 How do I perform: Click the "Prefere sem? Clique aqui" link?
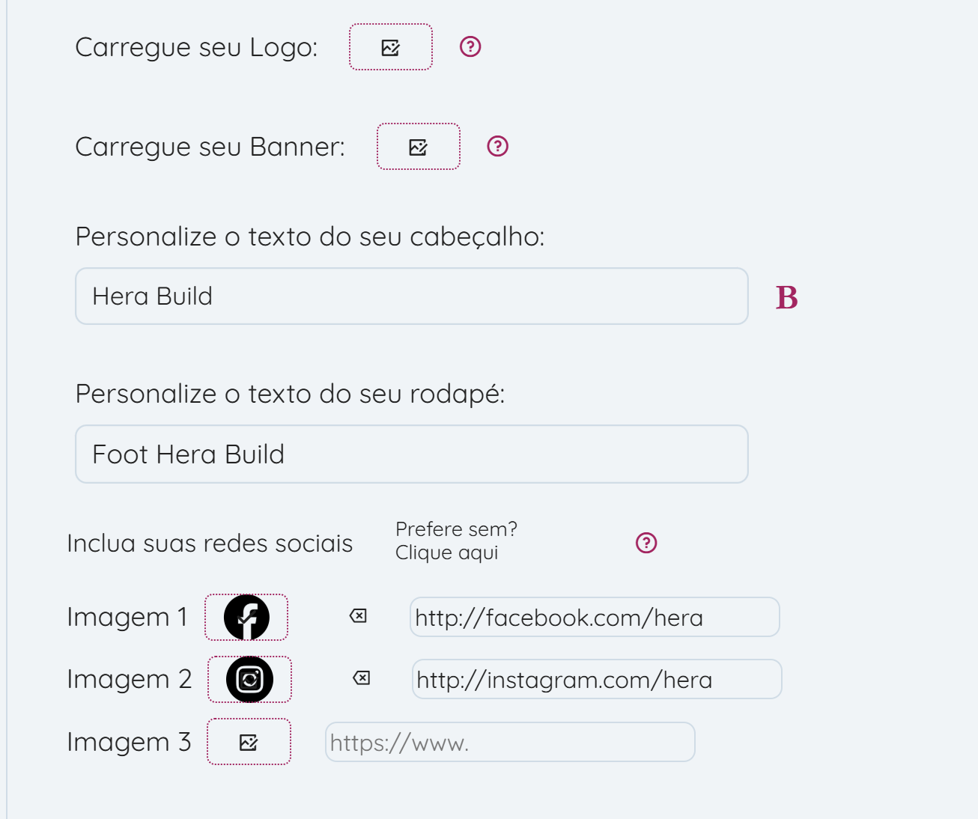tap(456, 541)
